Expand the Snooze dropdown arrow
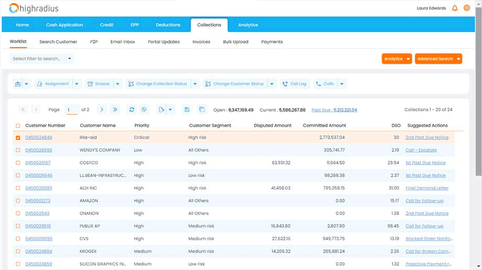Image resolution: width=482 pixels, height=270 pixels. click(x=117, y=84)
